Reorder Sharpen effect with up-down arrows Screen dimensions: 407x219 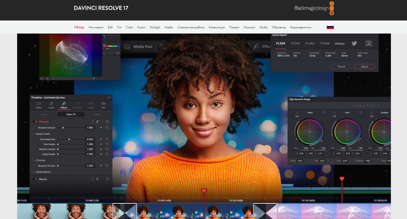coord(92,122)
